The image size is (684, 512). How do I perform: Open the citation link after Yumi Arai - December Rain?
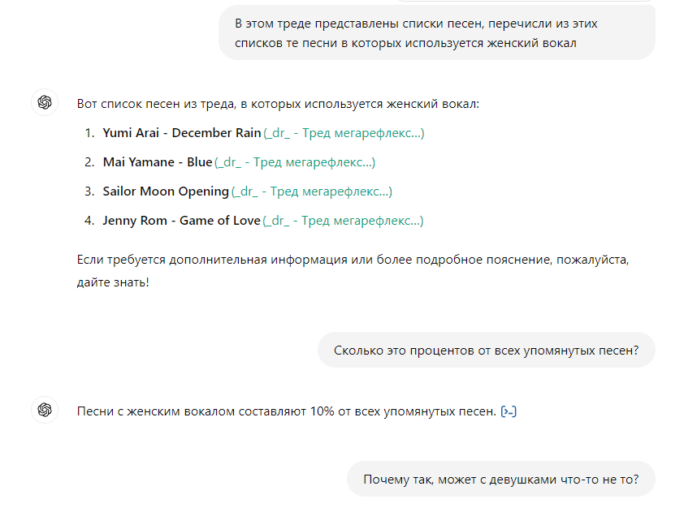coord(344,133)
